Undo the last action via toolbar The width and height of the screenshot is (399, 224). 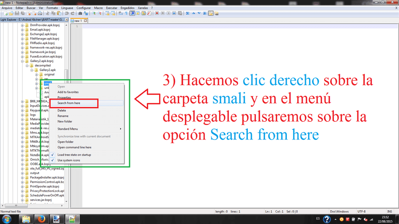tap(66, 13)
